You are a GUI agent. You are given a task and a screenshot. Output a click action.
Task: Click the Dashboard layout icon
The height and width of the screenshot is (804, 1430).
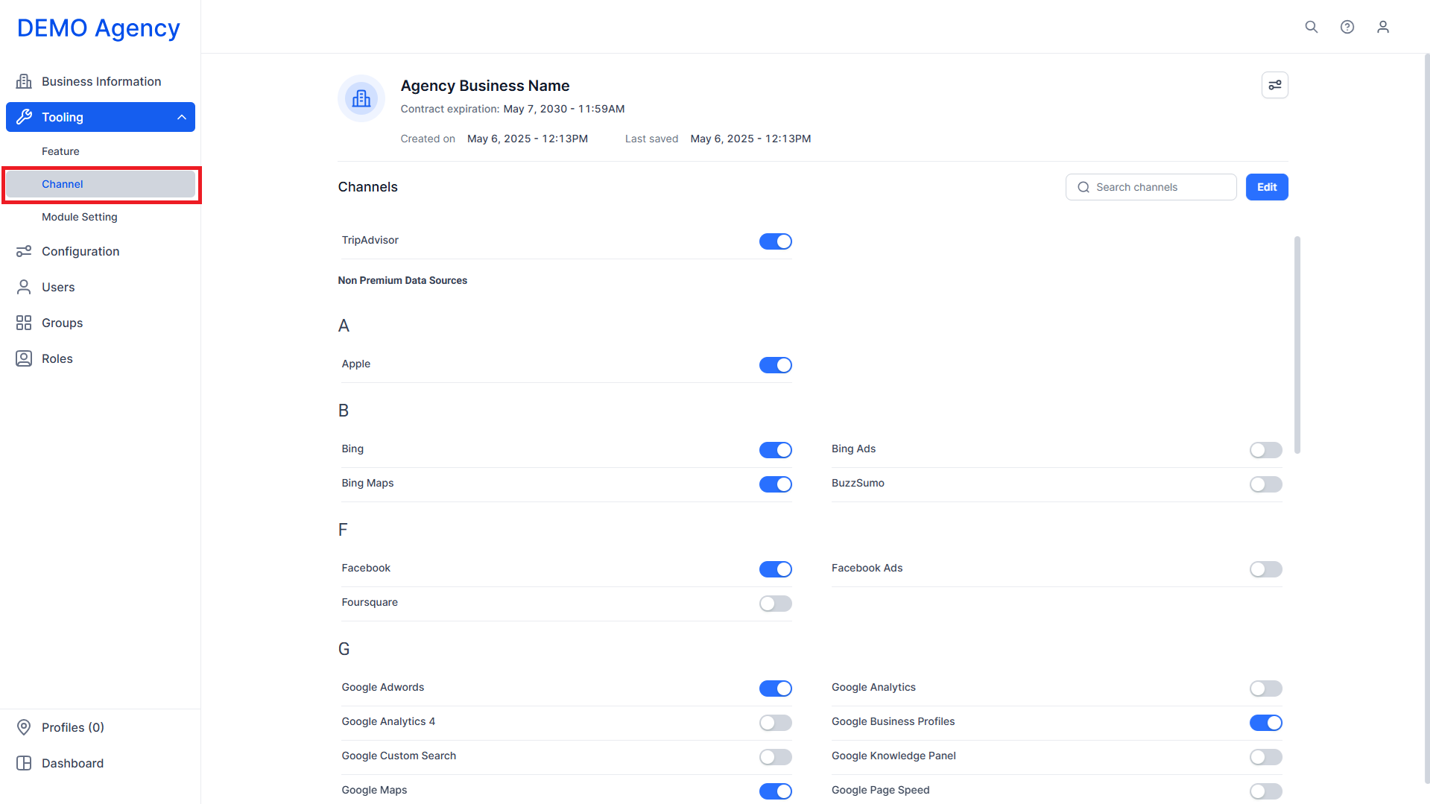pyautogui.click(x=24, y=763)
